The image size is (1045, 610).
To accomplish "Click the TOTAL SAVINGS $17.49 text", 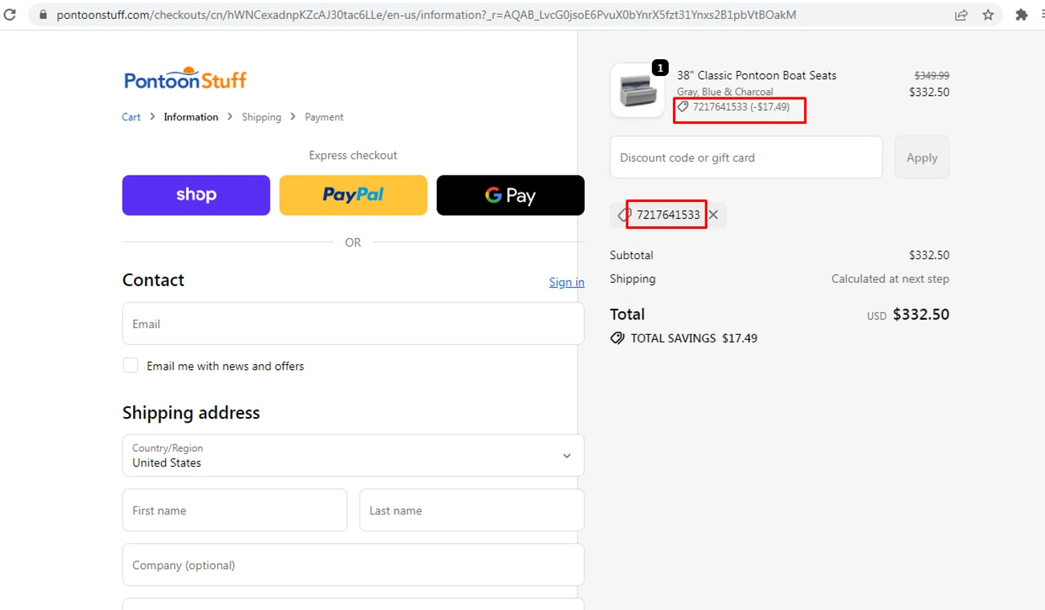I will pos(694,338).
